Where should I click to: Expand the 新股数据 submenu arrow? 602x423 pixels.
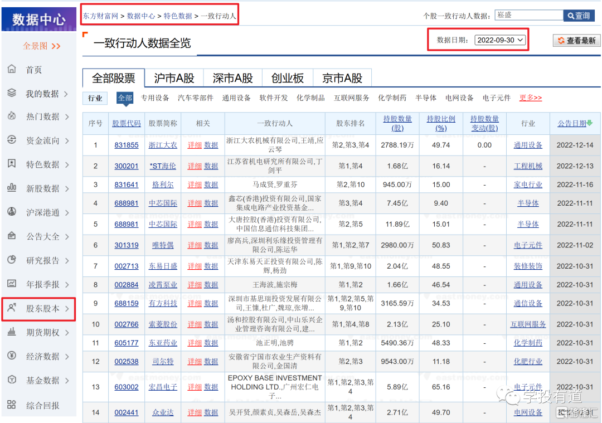[x=67, y=188]
